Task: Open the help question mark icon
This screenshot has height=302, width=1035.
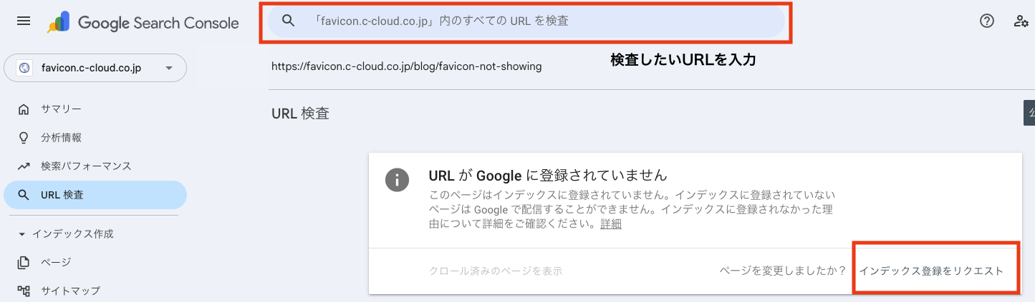Action: (986, 21)
